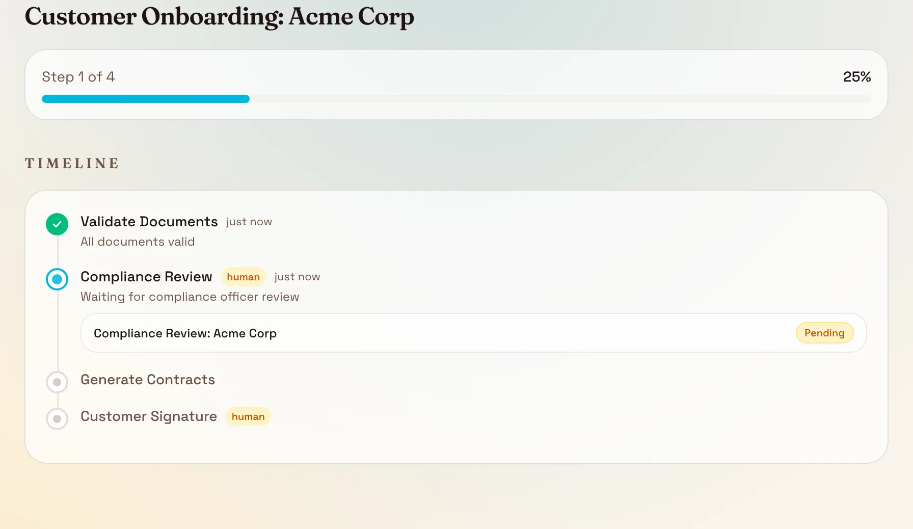913x529 pixels.
Task: Expand the Customer Signature step
Action: (x=148, y=416)
